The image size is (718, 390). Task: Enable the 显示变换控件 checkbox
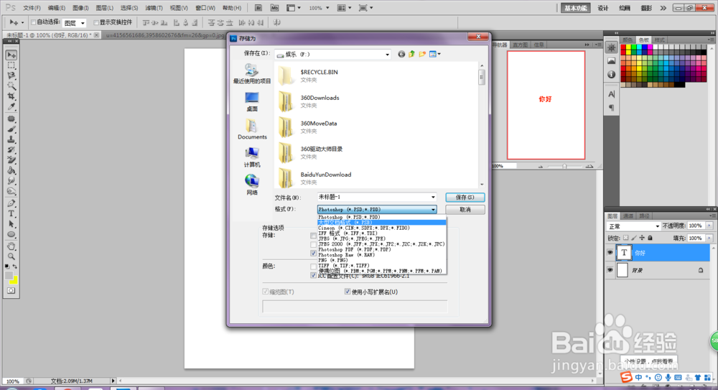pyautogui.click(x=96, y=22)
